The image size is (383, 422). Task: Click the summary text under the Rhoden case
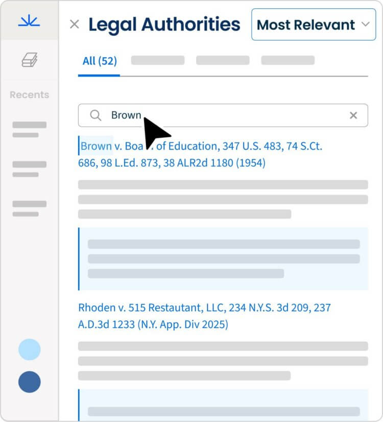click(223, 361)
